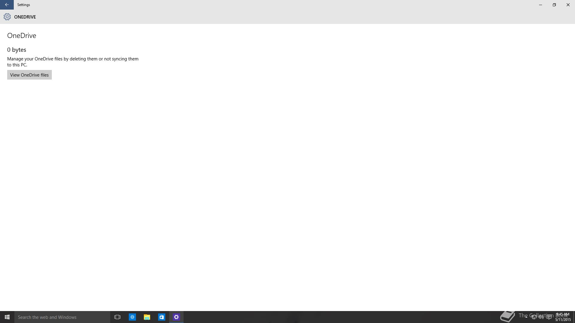Click the OneDrive gear icon in header

(7, 17)
